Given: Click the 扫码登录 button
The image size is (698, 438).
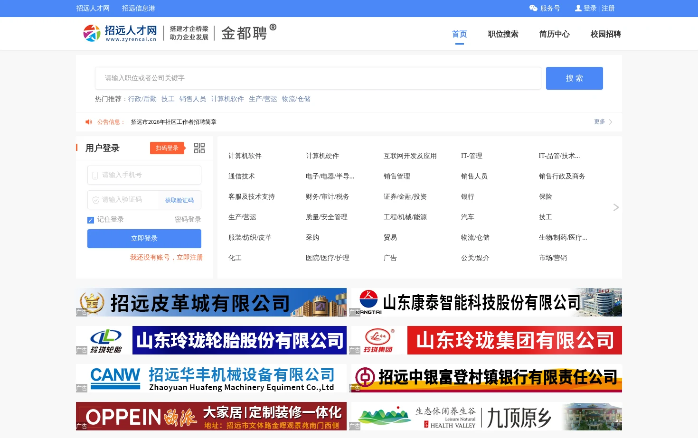Looking at the screenshot, I should pyautogui.click(x=167, y=148).
